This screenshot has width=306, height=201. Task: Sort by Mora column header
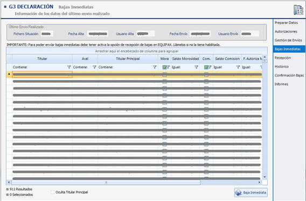pos(164,59)
